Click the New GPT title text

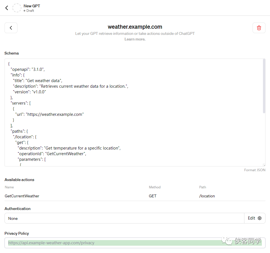click(x=32, y=6)
